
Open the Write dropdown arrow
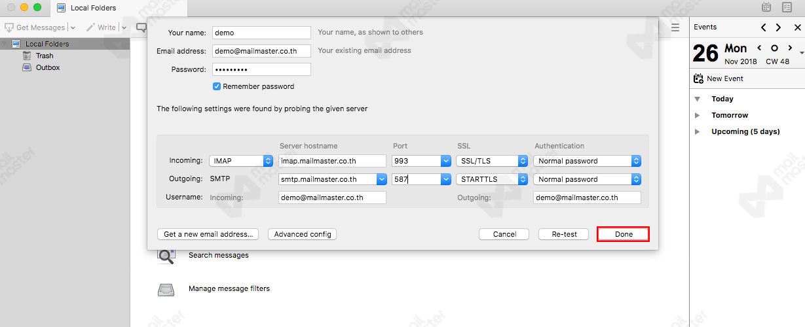pos(122,28)
